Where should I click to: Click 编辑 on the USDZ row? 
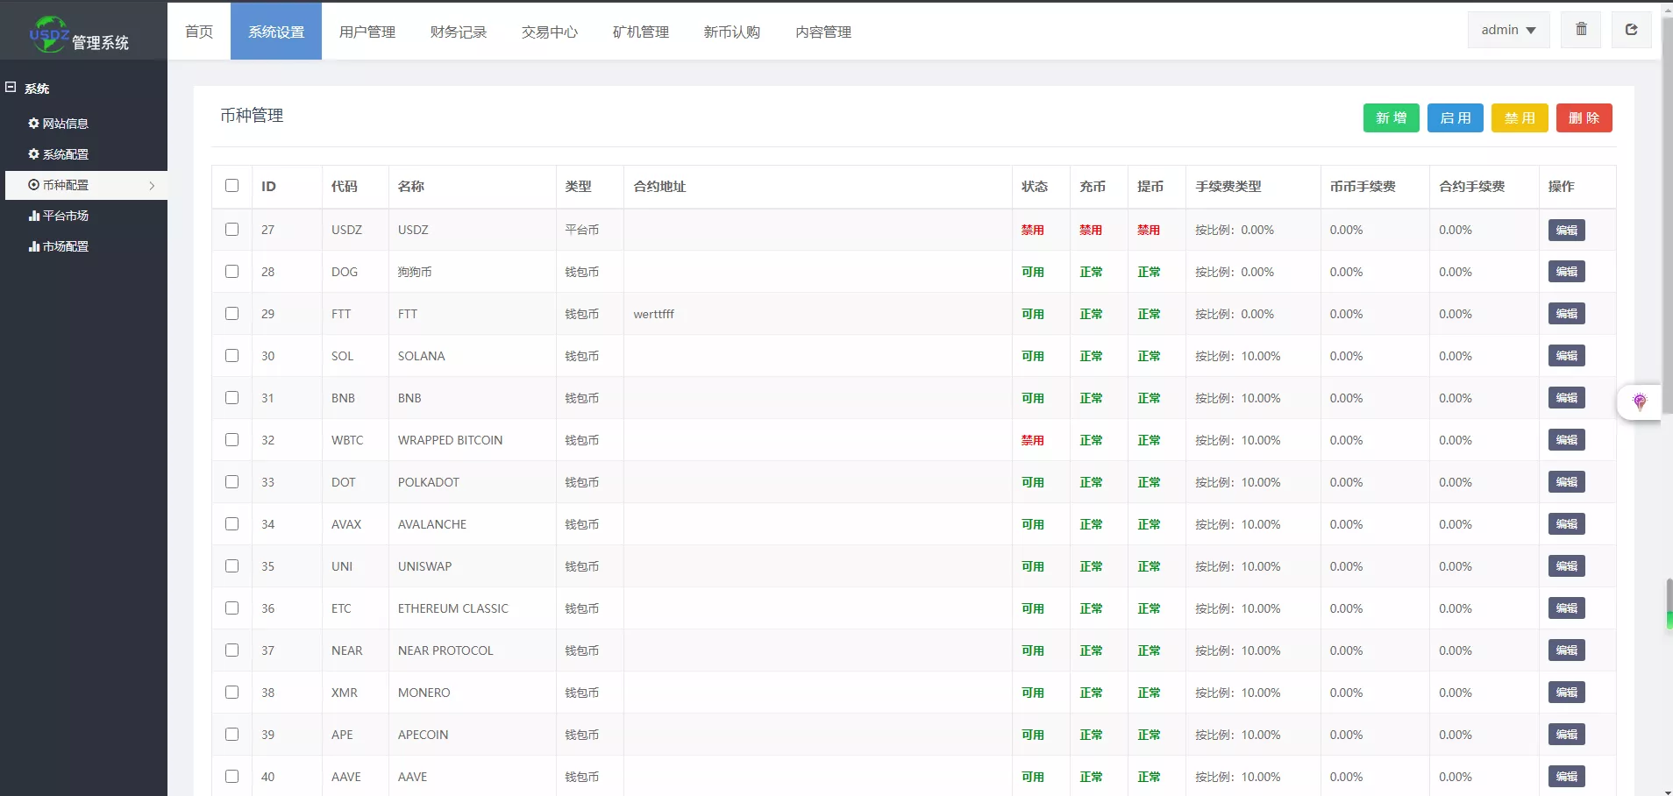coord(1566,230)
